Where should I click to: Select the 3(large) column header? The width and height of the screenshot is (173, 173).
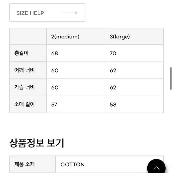tap(120, 37)
